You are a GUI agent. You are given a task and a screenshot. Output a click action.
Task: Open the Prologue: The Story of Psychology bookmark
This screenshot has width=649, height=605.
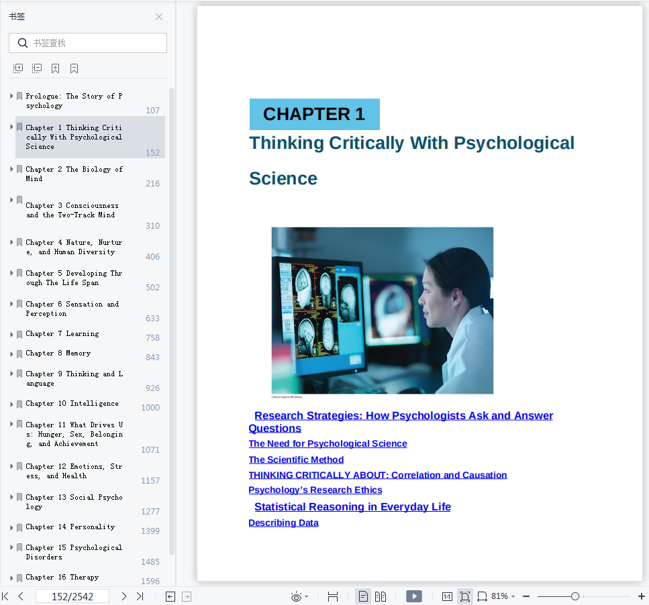[74, 101]
